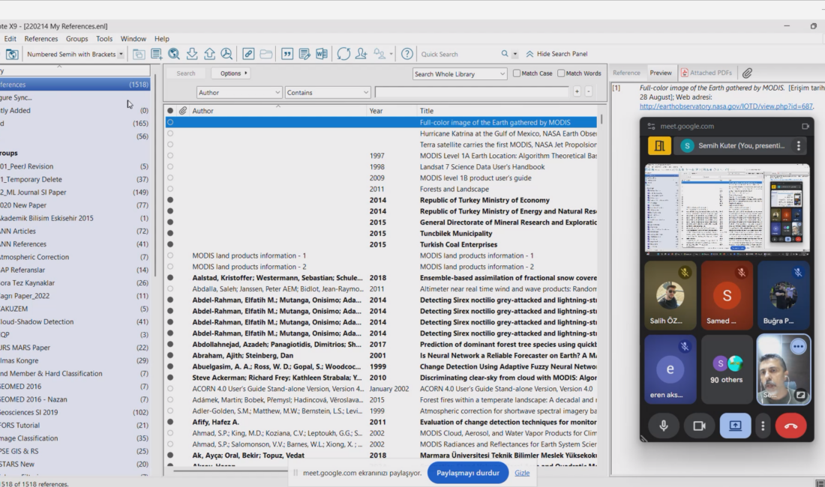825x487 pixels.
Task: Switch to the Attached PDFs tab
Action: click(x=706, y=73)
